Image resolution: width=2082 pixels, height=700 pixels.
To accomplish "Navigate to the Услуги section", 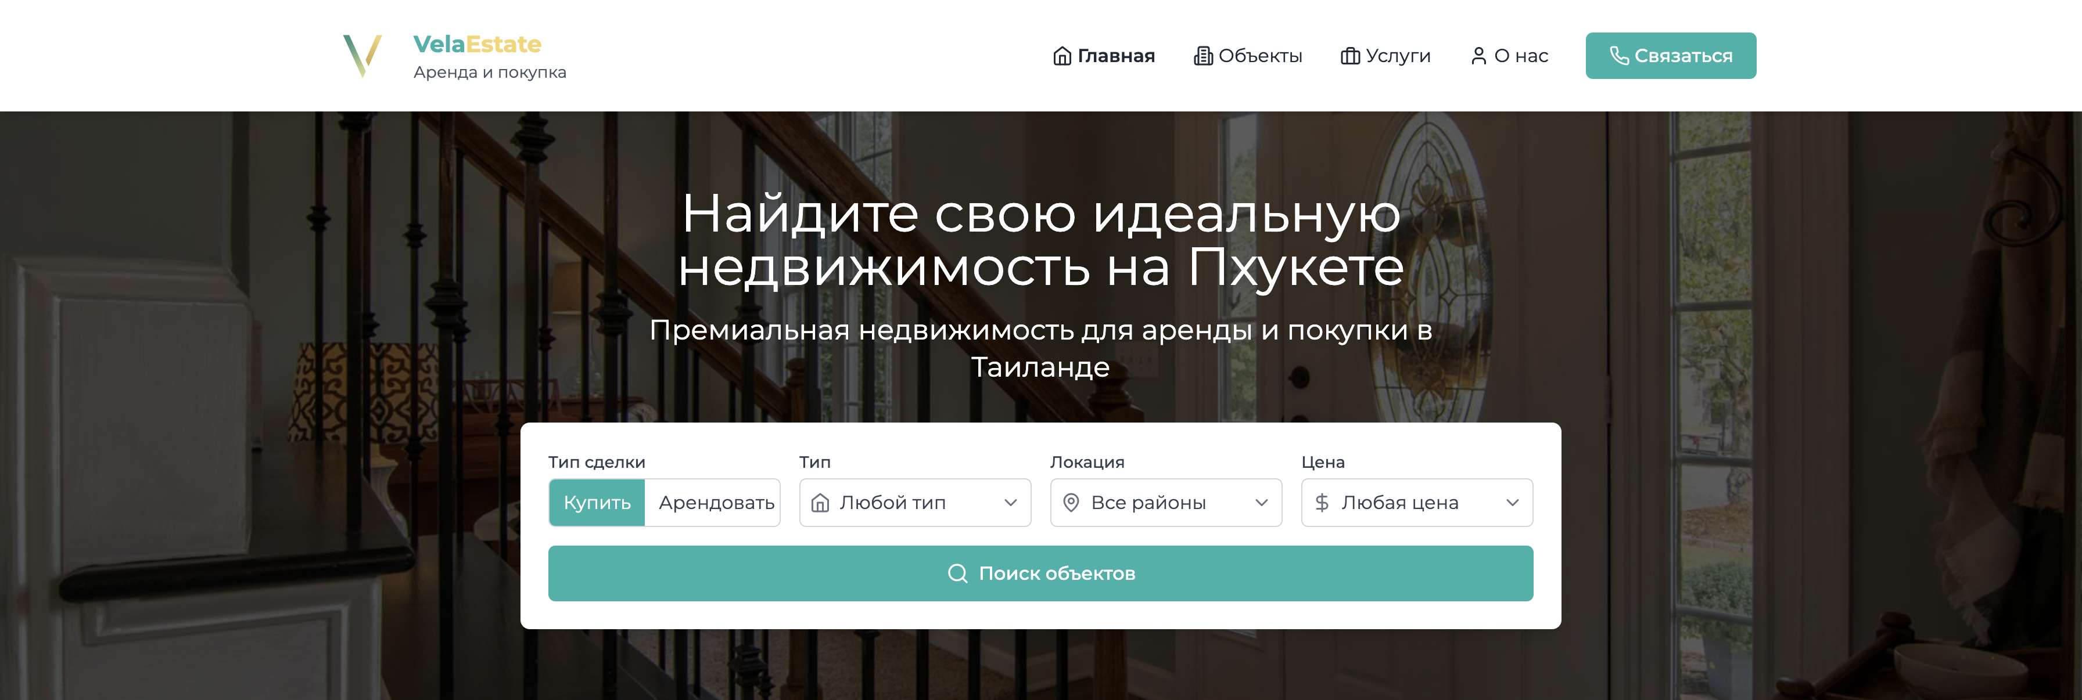I will [1398, 56].
